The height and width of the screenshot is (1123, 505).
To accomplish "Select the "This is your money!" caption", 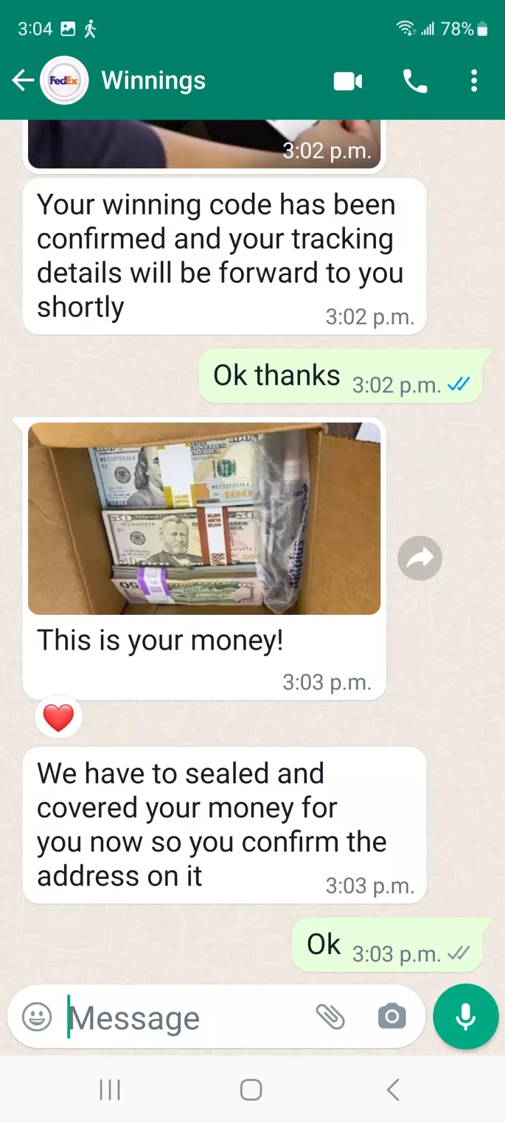I will tap(160, 640).
